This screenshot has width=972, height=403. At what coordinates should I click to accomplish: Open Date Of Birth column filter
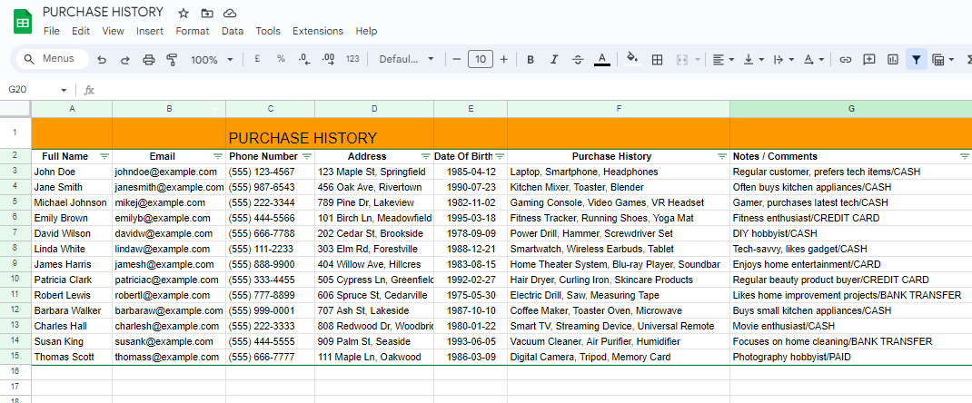(500, 157)
